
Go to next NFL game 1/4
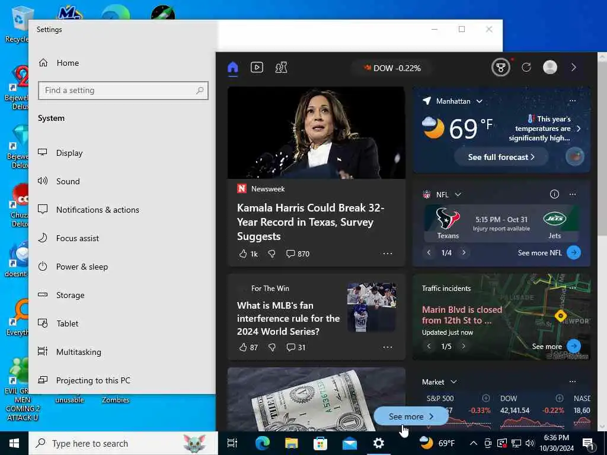point(464,252)
